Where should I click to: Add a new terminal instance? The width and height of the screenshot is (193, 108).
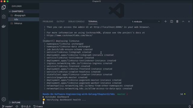pos(166,22)
